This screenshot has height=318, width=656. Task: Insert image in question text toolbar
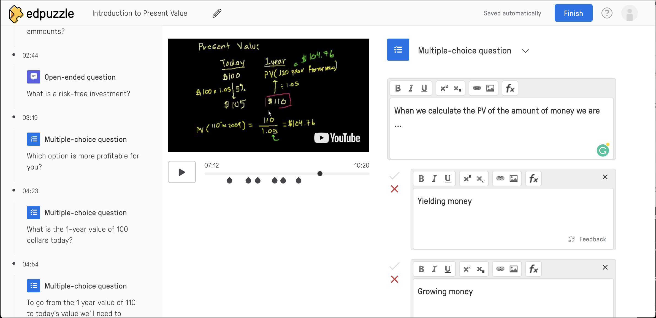point(490,88)
